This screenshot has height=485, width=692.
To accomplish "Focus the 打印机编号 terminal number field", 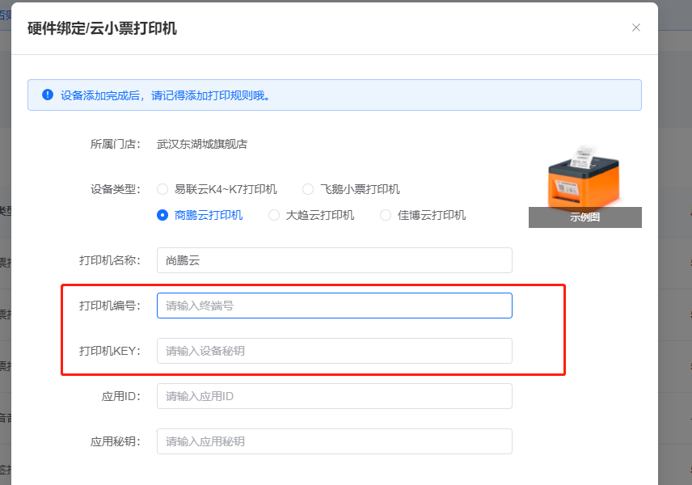I will [335, 306].
